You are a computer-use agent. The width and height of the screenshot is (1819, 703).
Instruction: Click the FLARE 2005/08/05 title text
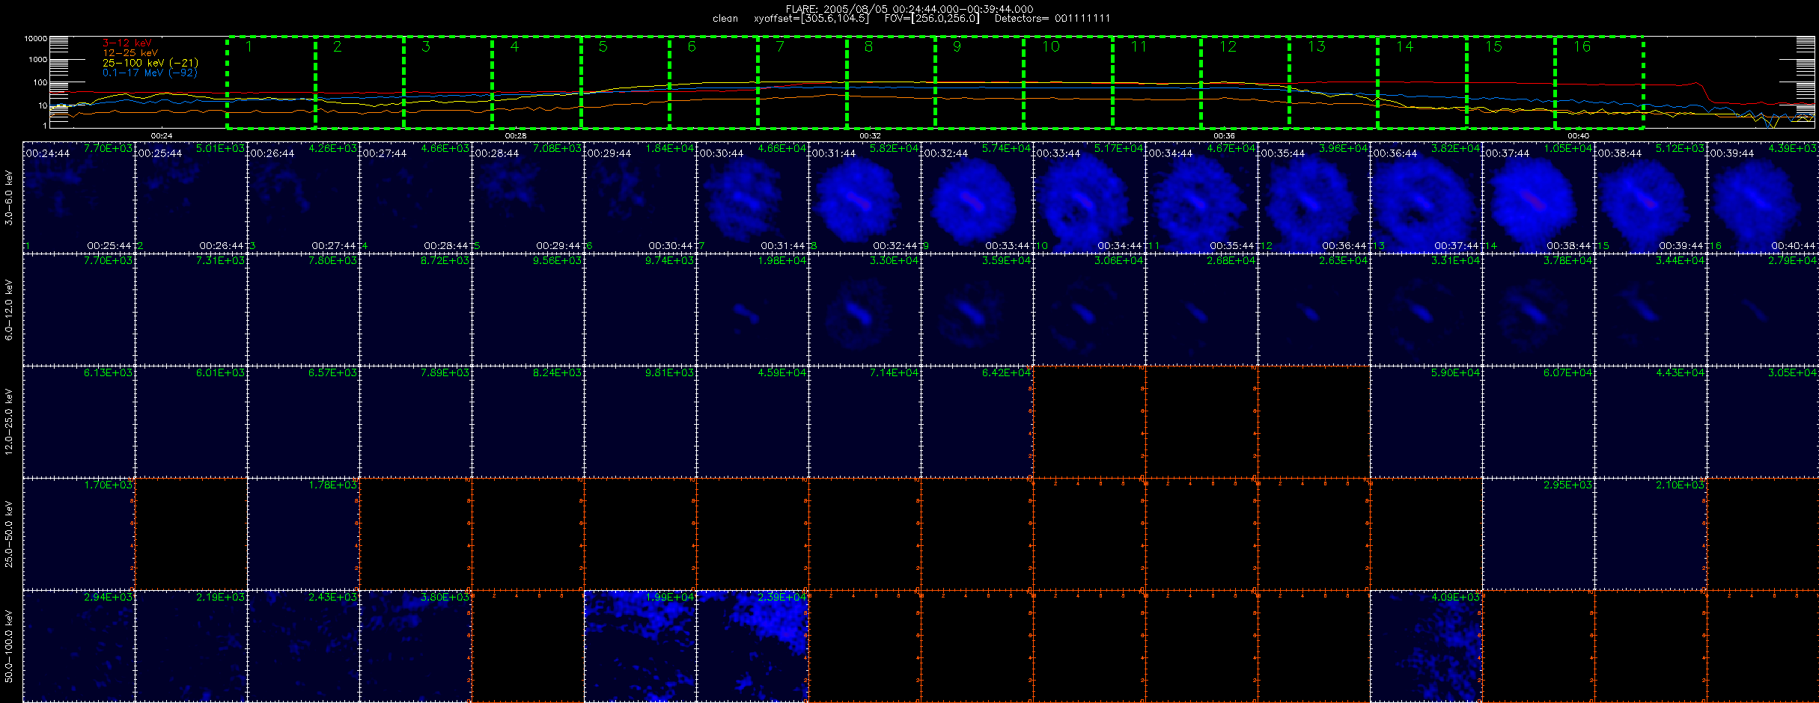coord(909,9)
